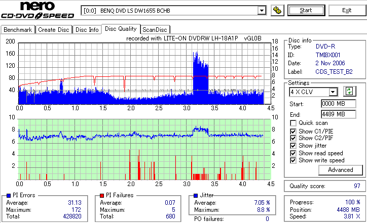The width and height of the screenshot is (367, 223).
Task: Click the Jitter average 7.05 %
Action: pyautogui.click(x=262, y=203)
